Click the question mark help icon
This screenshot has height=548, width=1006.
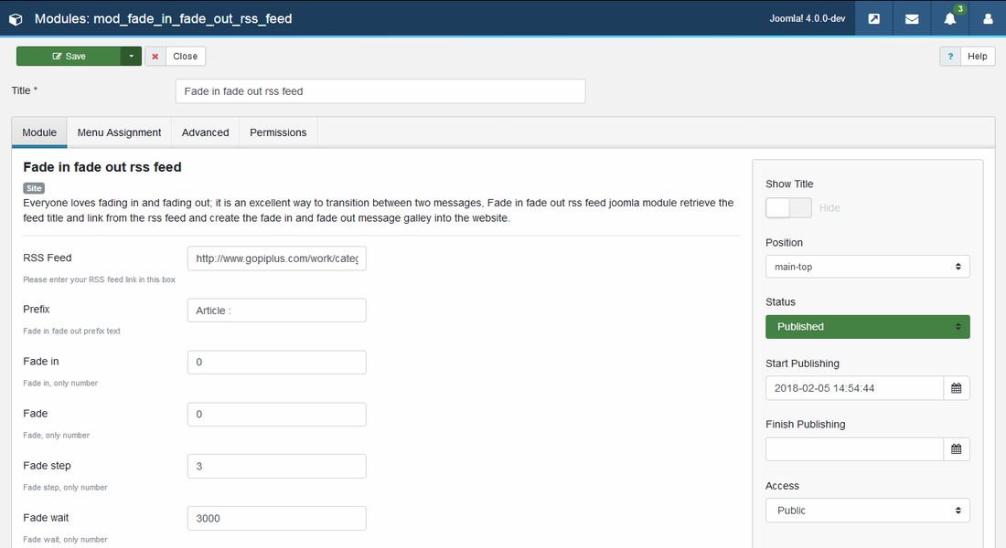pyautogui.click(x=950, y=57)
